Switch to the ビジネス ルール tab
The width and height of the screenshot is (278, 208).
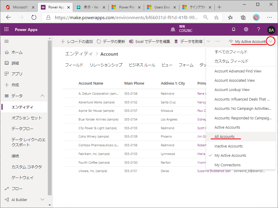(x=142, y=65)
